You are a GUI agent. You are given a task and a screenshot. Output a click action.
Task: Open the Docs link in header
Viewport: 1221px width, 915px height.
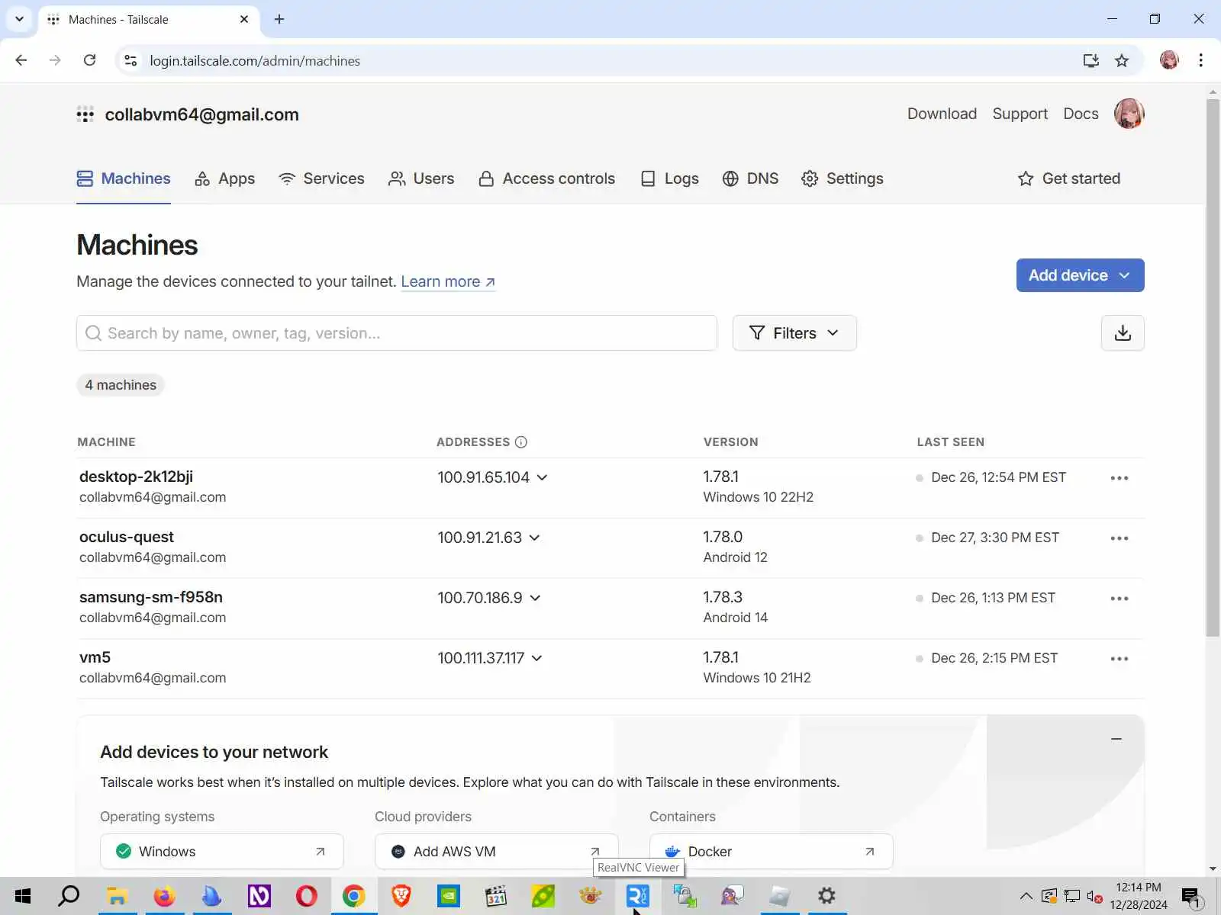click(1081, 114)
